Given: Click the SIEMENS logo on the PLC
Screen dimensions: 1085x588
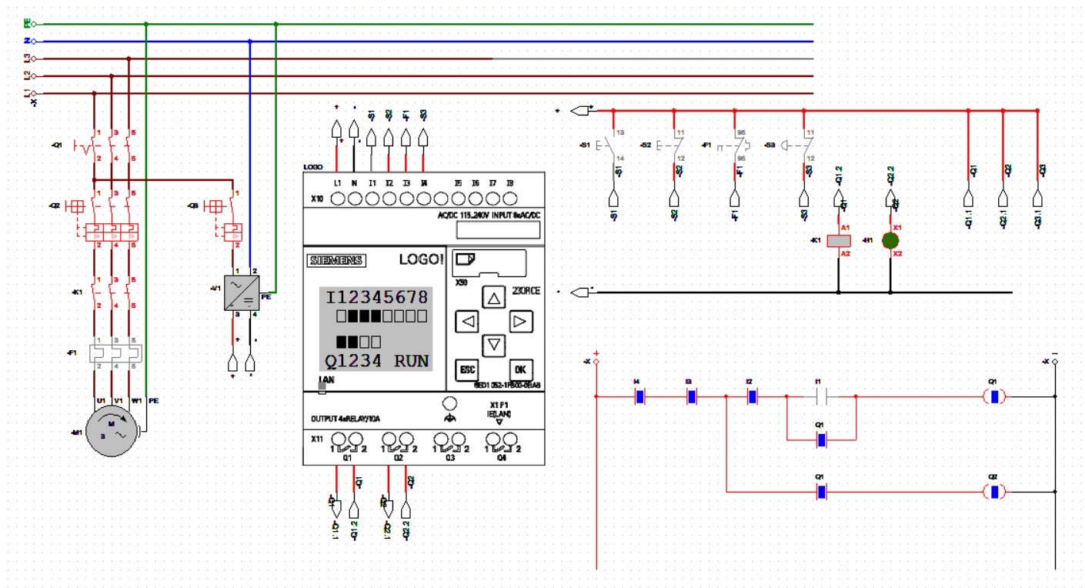Looking at the screenshot, I should (x=336, y=260).
